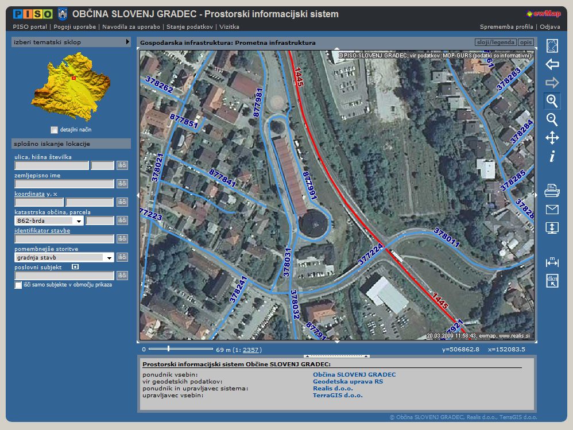Open the distance measurement tool
This screenshot has height=430, width=573.
pos(552,262)
